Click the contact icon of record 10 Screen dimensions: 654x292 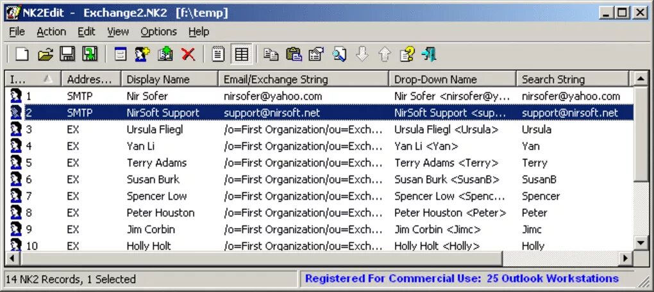tap(16, 245)
